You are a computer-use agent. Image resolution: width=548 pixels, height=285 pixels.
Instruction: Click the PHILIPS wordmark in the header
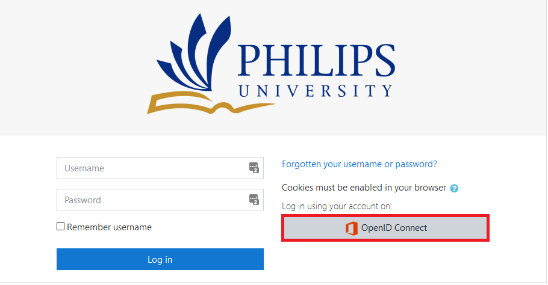[317, 60]
